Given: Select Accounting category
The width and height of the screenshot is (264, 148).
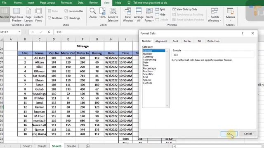Looking at the screenshot, I should tap(150, 60).
